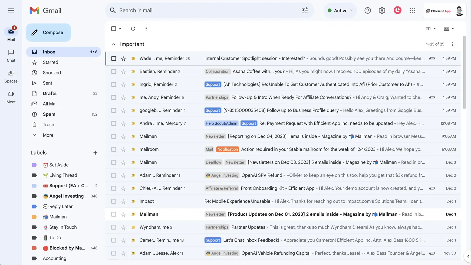Viewport: 471px width, 265px height.
Task: Collapse the Important section
Action: 113,44
